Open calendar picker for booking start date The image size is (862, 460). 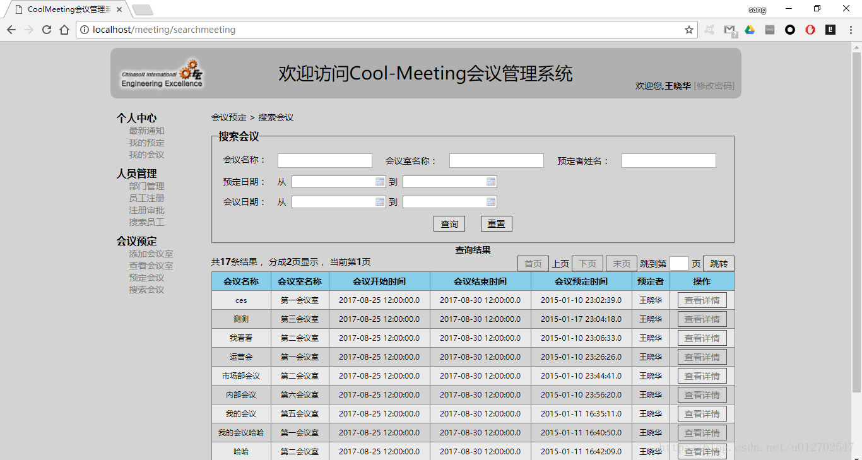tap(380, 182)
